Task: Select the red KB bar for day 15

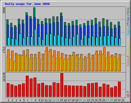Action: [62, 85]
